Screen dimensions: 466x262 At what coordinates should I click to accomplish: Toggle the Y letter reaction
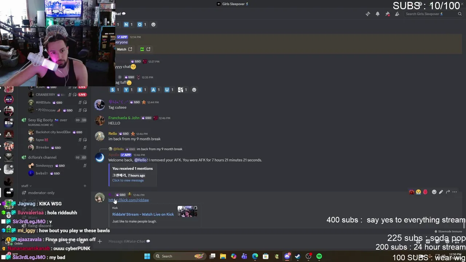click(128, 90)
